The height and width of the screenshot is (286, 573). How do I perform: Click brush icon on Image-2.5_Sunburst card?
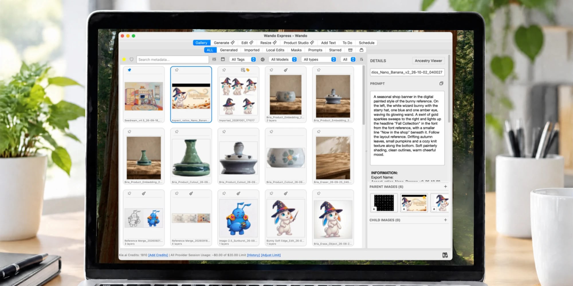pos(238,194)
